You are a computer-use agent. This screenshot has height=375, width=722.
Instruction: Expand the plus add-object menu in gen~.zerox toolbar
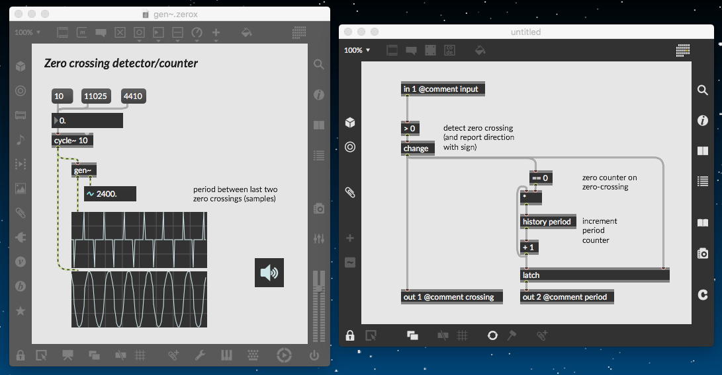[216, 34]
